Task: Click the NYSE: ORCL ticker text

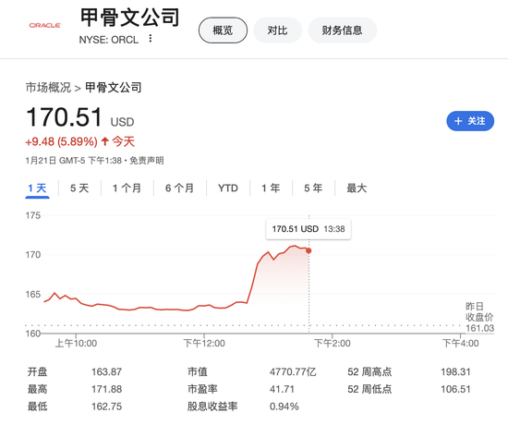Action: tap(109, 40)
